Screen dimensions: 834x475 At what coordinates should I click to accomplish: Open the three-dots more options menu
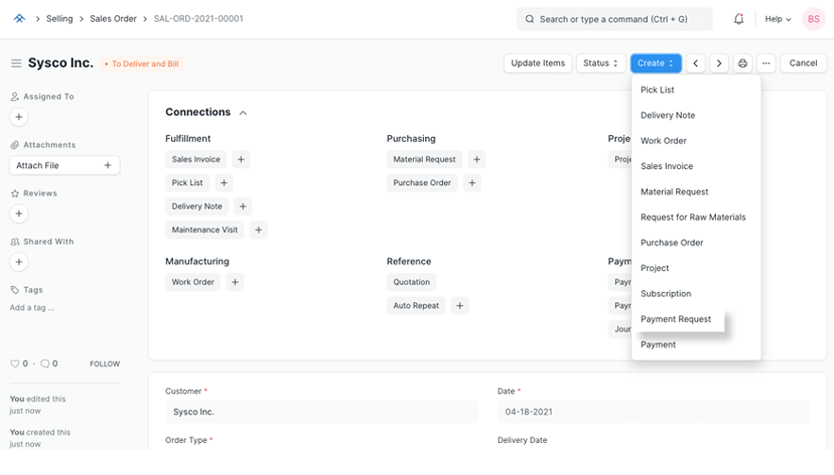tap(766, 63)
